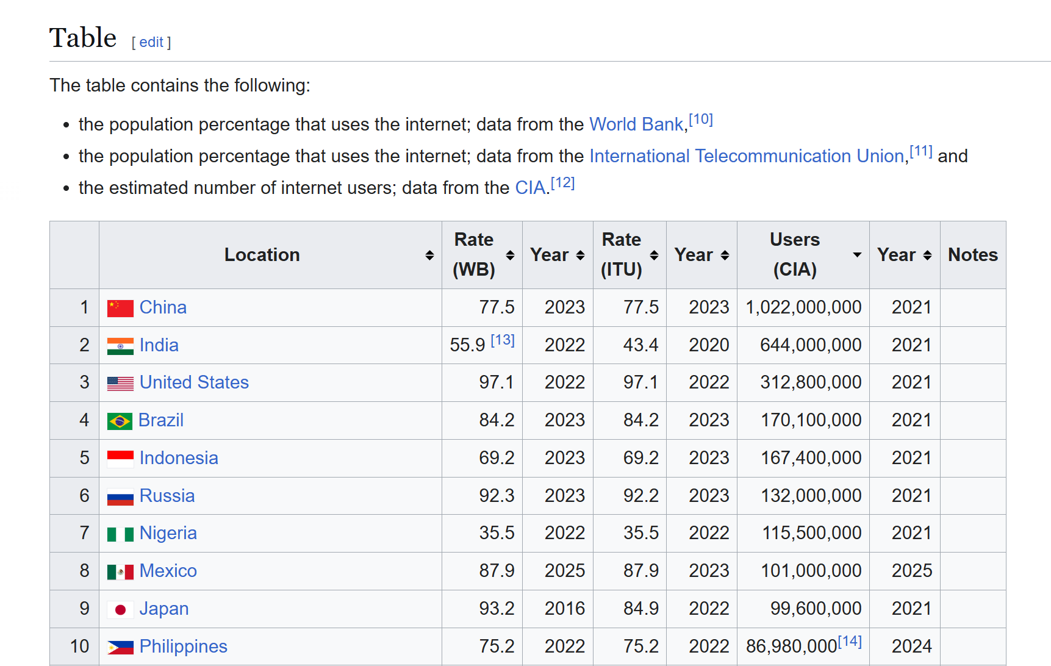Click the India flag icon

tap(120, 346)
